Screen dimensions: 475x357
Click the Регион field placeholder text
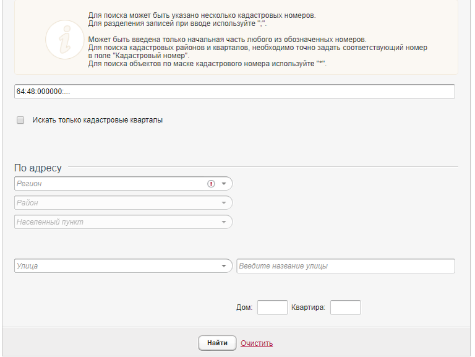[x=29, y=184]
